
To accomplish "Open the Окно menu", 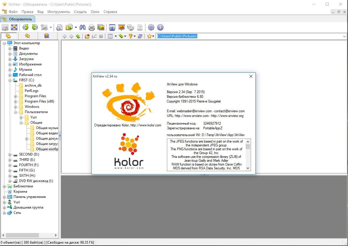I will click(x=95, y=12).
